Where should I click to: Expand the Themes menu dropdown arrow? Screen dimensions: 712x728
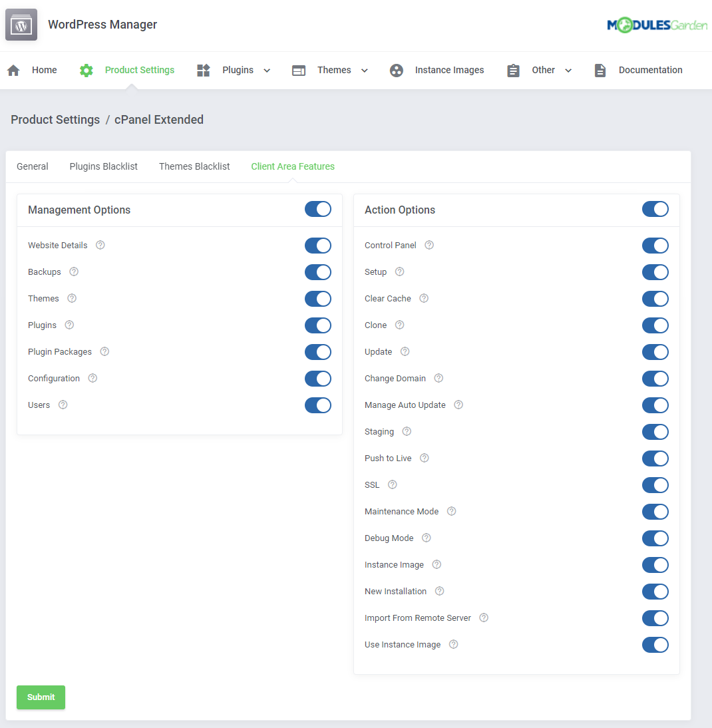click(x=365, y=71)
